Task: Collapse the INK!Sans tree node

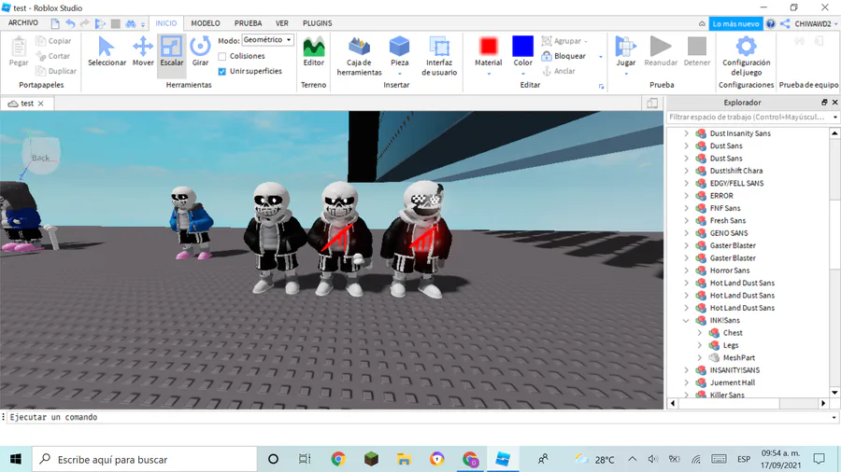Action: pos(686,320)
